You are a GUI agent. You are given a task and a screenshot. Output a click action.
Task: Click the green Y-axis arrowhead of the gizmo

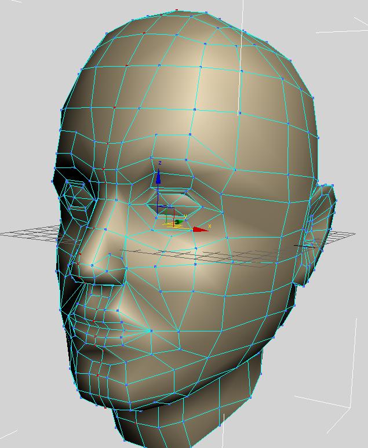(178, 222)
